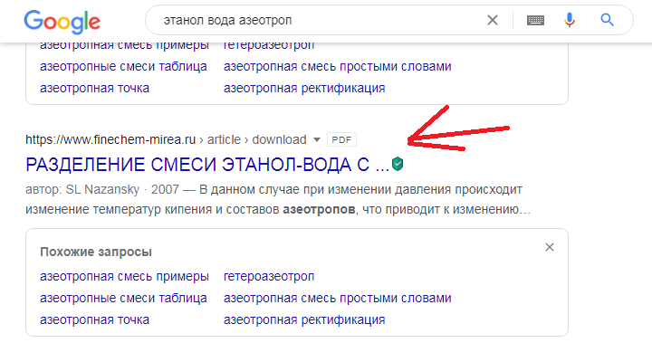
Task: Open lower гетероазеотроп suggestion
Action: point(269,276)
